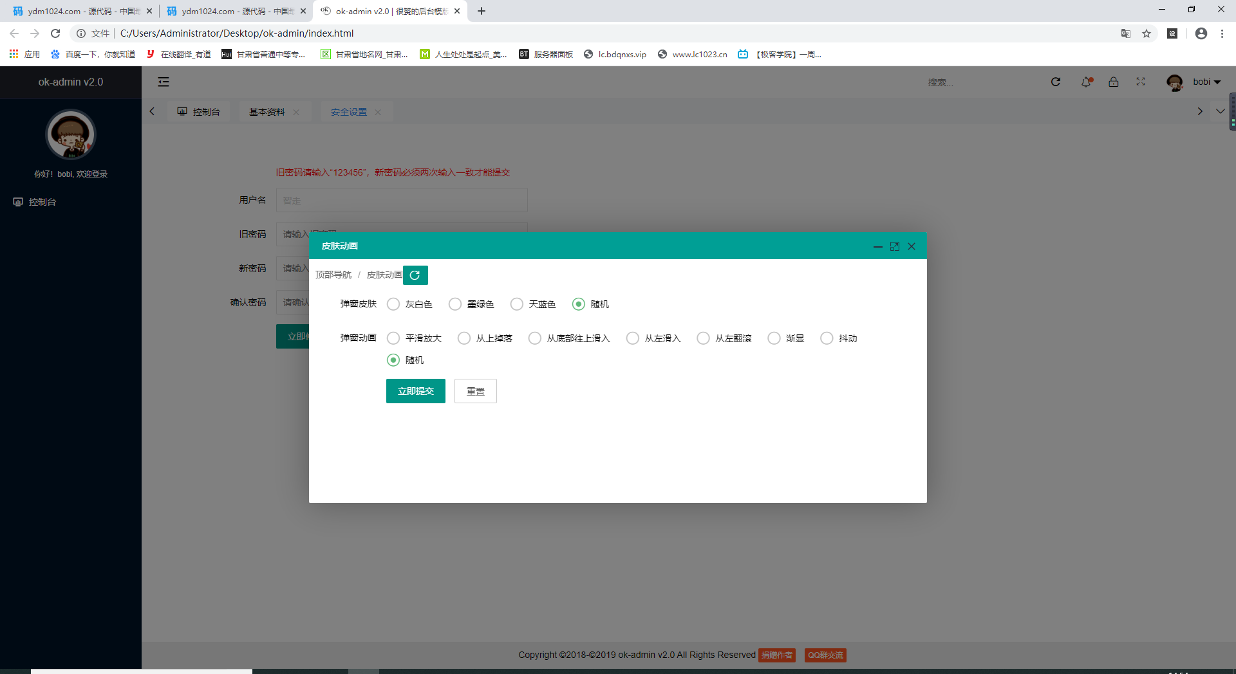
Task: Open the notification bell icon
Action: pos(1086,82)
